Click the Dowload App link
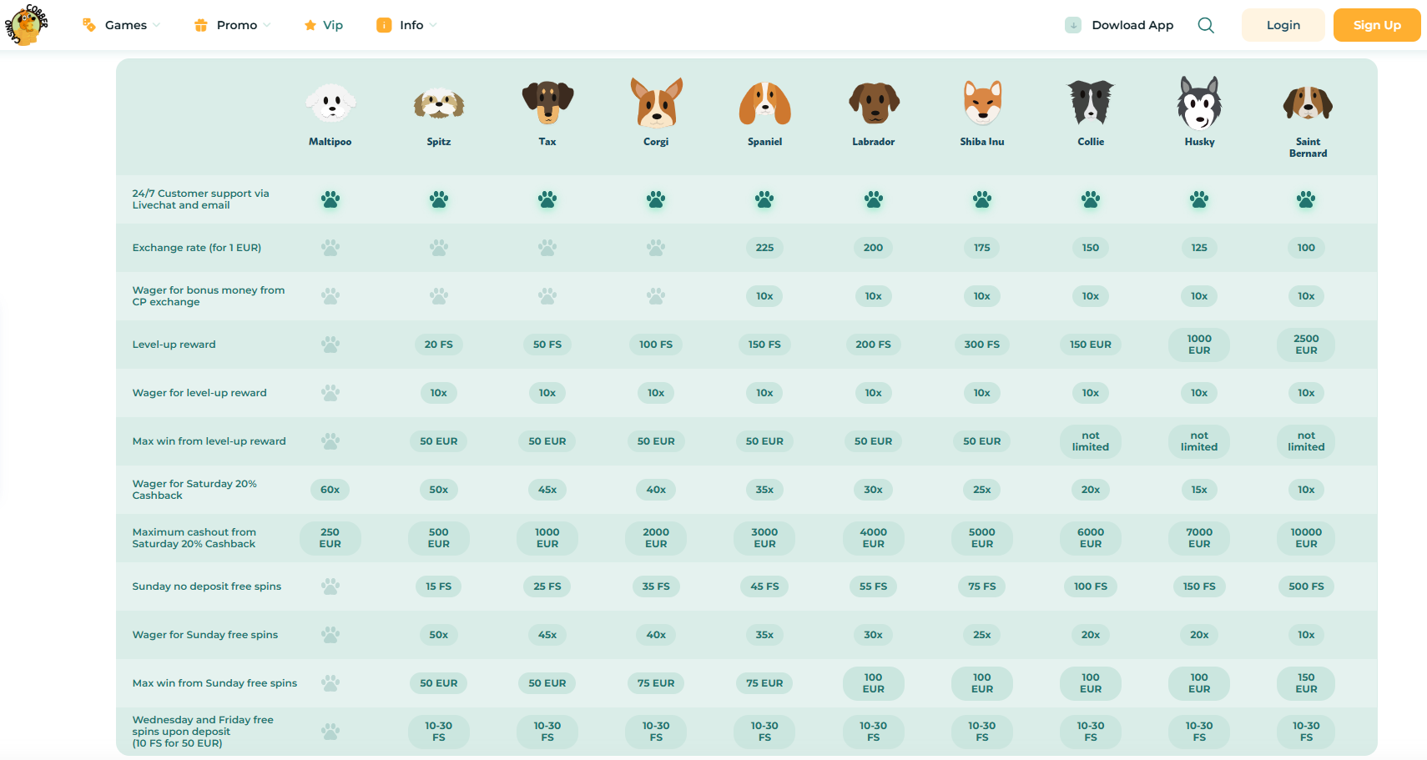1427x760 pixels. 1132,25
